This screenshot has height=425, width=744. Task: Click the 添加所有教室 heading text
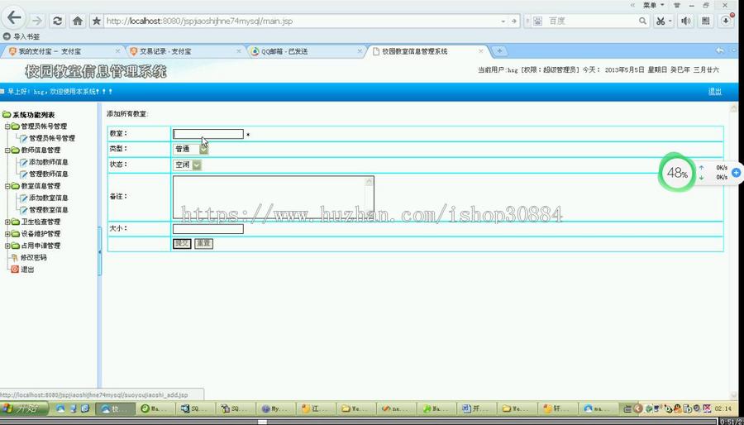pos(127,114)
